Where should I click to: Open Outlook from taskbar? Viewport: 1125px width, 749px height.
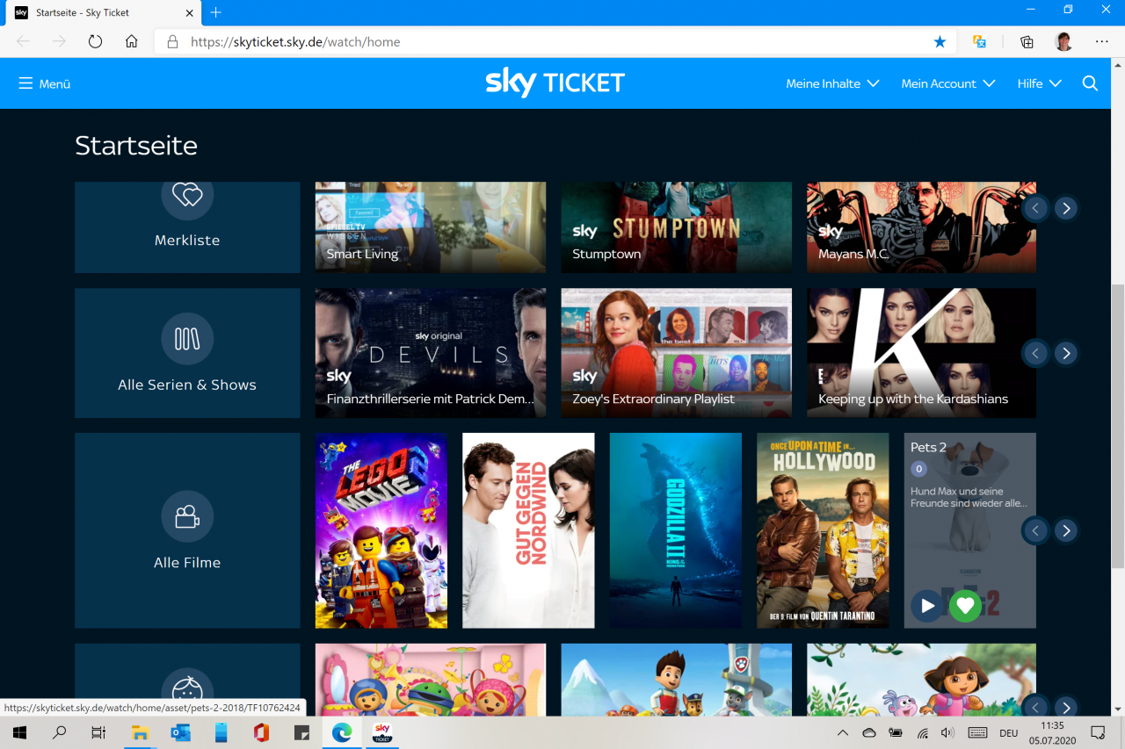tap(180, 732)
